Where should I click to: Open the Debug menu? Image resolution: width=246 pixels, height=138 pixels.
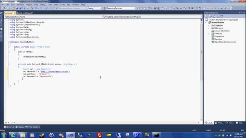43,5
